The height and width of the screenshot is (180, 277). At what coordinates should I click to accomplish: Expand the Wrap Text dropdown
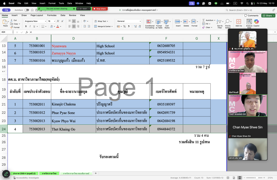pyautogui.click(x=107, y=21)
